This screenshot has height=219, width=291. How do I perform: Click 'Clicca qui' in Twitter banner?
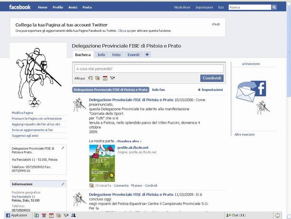[124, 31]
